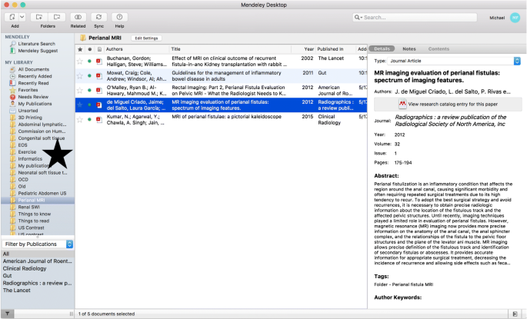Open the EOS folder
This screenshot has width=527, height=319.
pyautogui.click(x=22, y=145)
